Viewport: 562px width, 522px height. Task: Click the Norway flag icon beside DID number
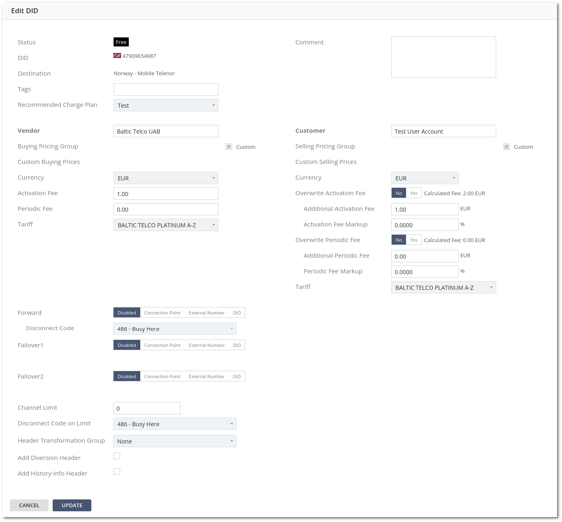point(117,55)
